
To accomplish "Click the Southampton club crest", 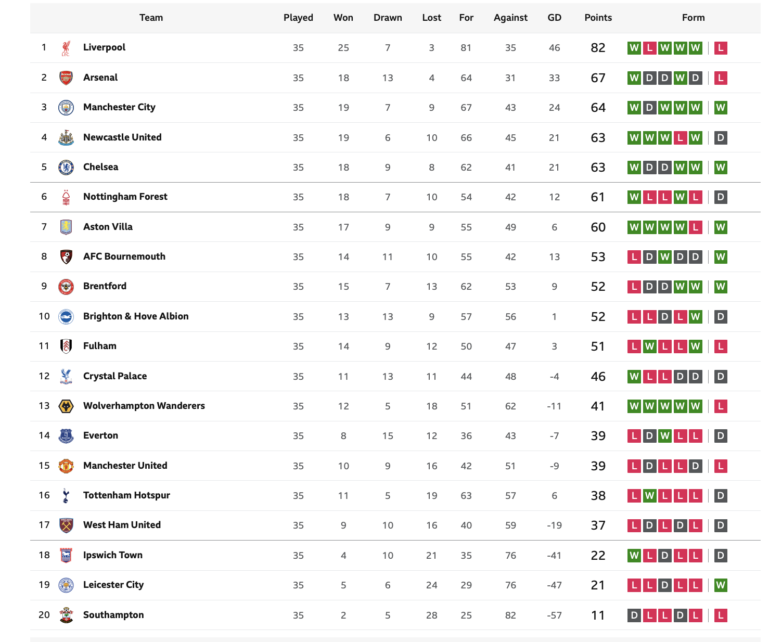I will [66, 615].
